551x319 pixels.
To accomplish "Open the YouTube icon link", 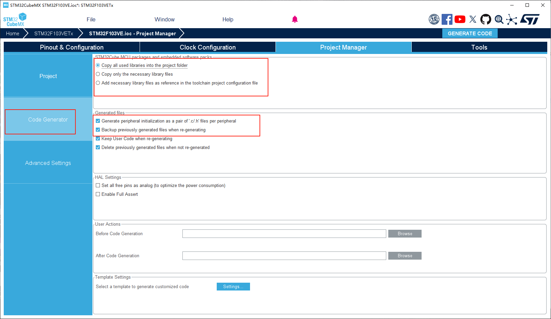I will (x=460, y=19).
